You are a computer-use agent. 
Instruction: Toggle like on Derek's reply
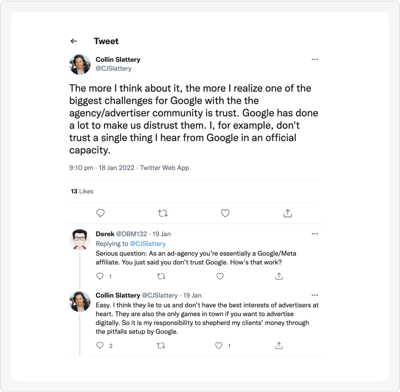pos(220,276)
